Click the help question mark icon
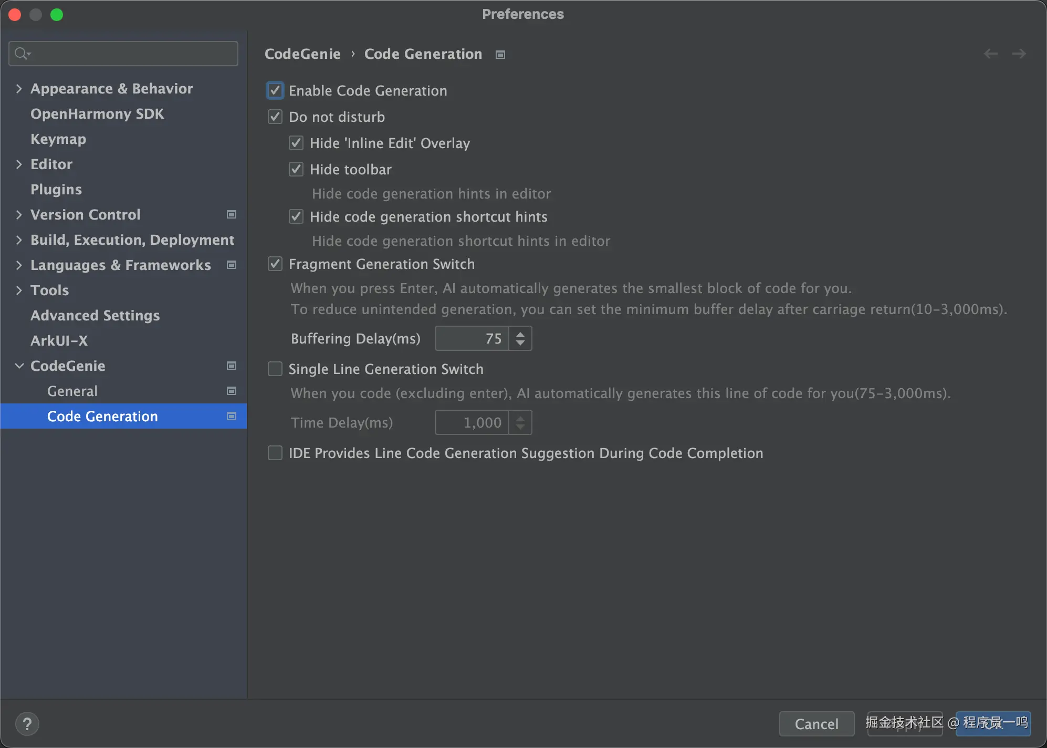 click(x=27, y=724)
